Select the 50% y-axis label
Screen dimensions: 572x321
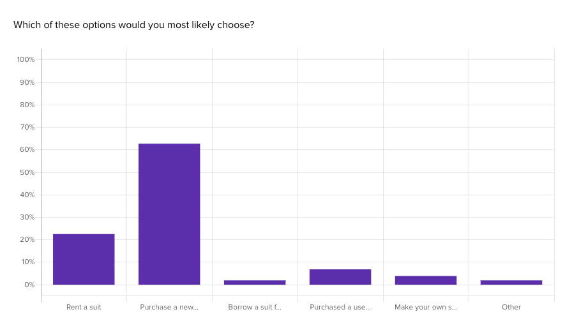27,172
